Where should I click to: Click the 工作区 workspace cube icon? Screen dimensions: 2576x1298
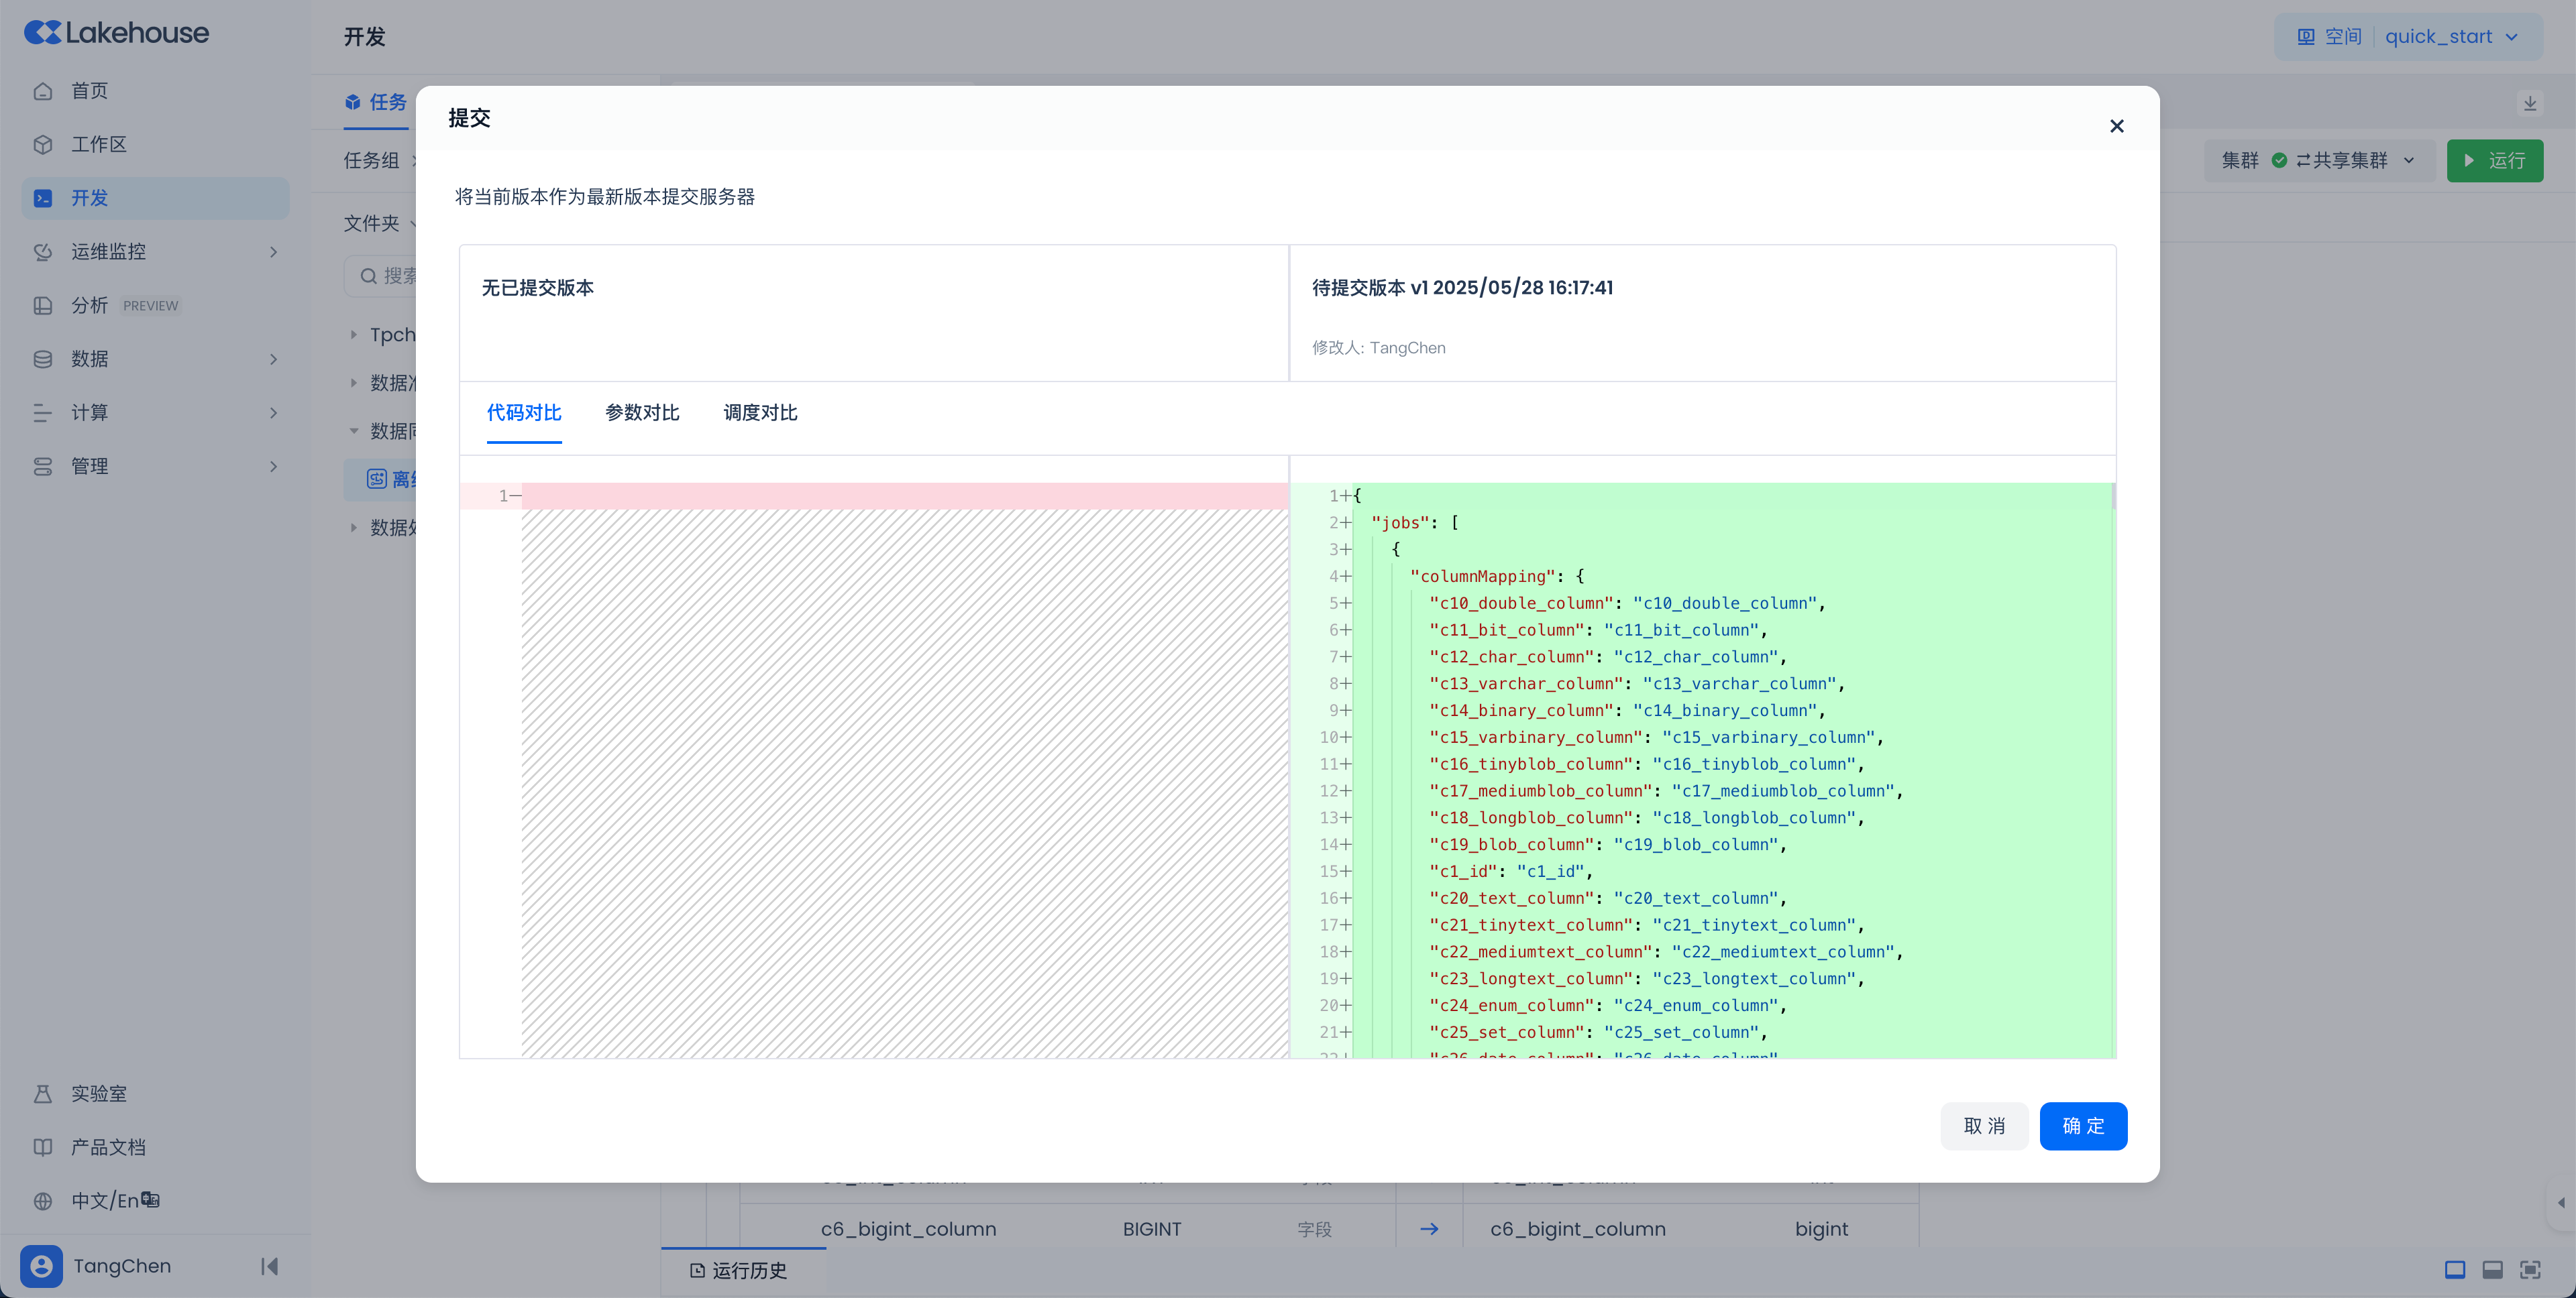(x=43, y=145)
